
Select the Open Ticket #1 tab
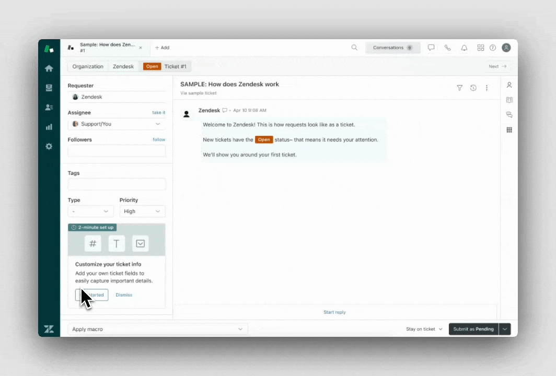tap(165, 67)
